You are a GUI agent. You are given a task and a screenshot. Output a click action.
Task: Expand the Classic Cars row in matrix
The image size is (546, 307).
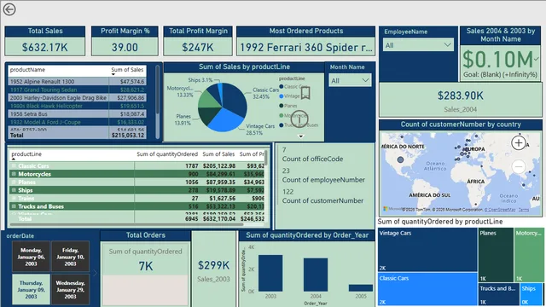[x=14, y=166]
